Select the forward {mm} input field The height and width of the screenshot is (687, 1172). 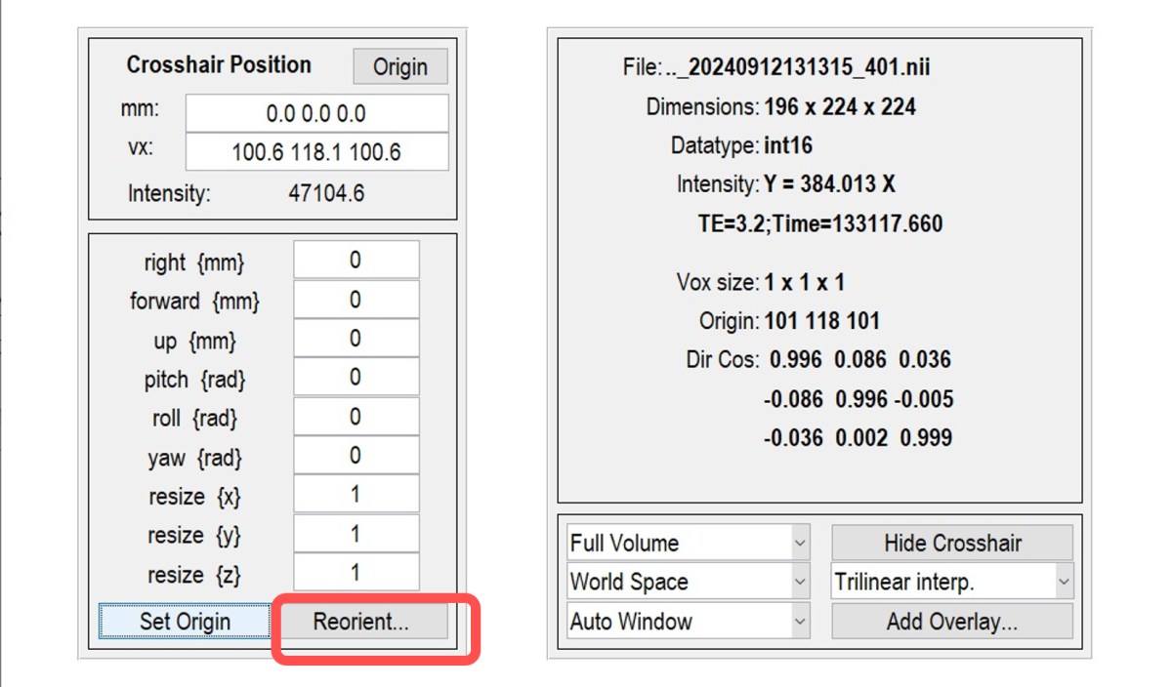[x=356, y=300]
